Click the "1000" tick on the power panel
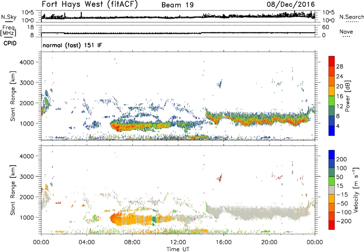Viewport: 364px width, 252px height. pyautogui.click(x=26, y=123)
